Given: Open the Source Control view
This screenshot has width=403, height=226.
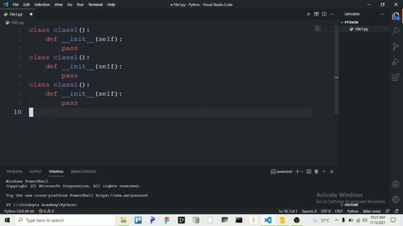Looking at the screenshot, I should click(x=395, y=46).
